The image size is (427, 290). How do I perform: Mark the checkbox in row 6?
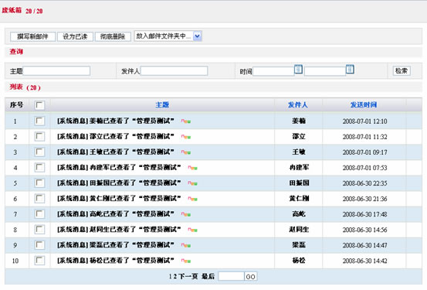pyautogui.click(x=39, y=198)
